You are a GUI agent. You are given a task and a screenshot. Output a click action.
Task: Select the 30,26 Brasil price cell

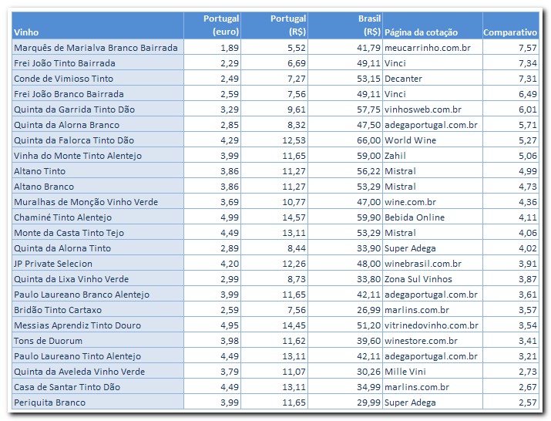[x=345, y=372]
